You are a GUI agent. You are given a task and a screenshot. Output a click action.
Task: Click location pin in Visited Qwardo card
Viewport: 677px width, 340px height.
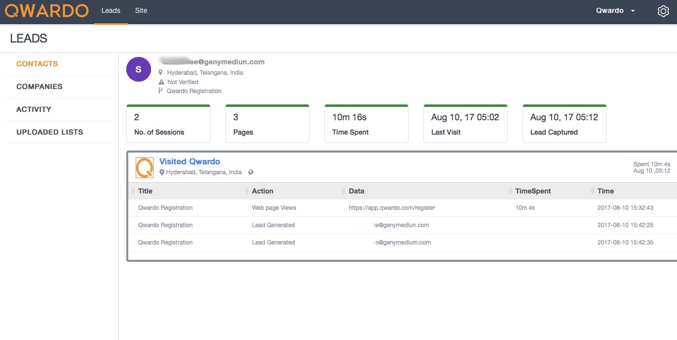point(162,172)
